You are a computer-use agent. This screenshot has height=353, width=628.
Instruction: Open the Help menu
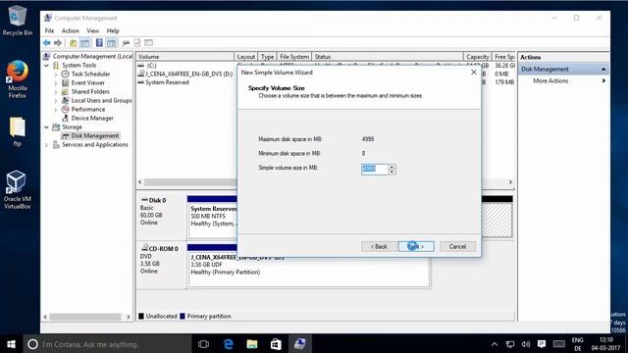click(x=113, y=30)
